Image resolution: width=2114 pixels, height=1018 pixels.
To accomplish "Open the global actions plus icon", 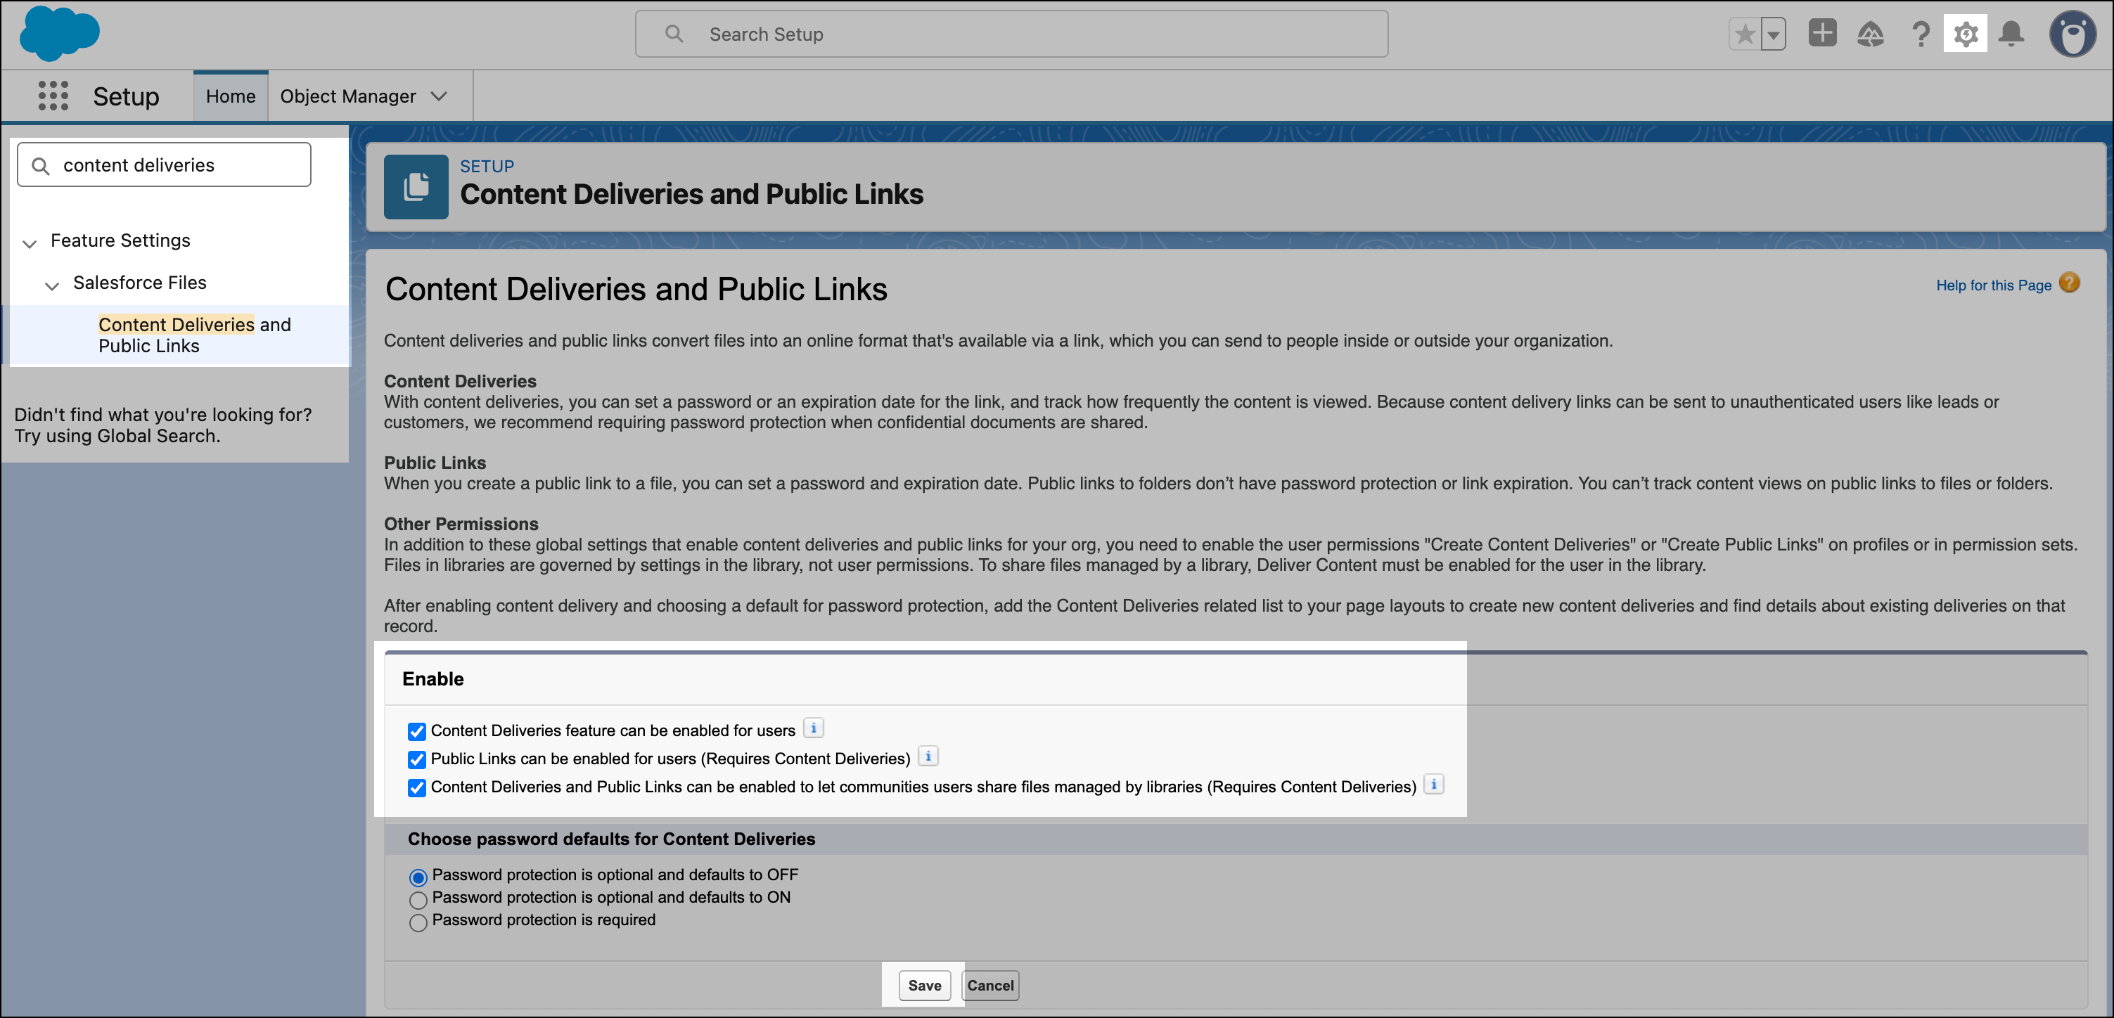I will coord(1822,34).
